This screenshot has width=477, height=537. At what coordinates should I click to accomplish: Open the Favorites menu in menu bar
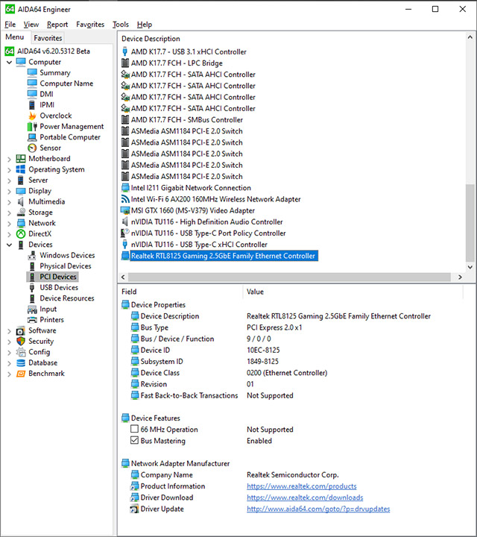click(90, 25)
